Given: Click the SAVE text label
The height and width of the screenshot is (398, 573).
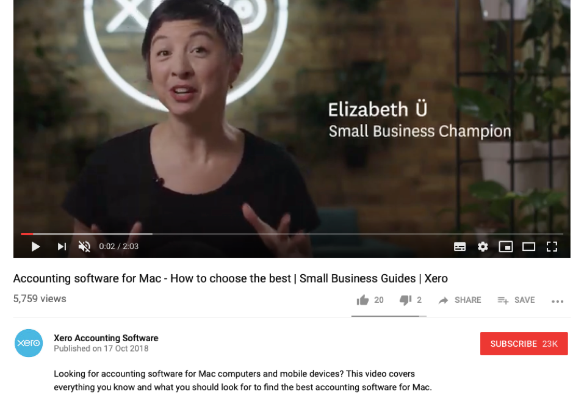Looking at the screenshot, I should point(524,300).
